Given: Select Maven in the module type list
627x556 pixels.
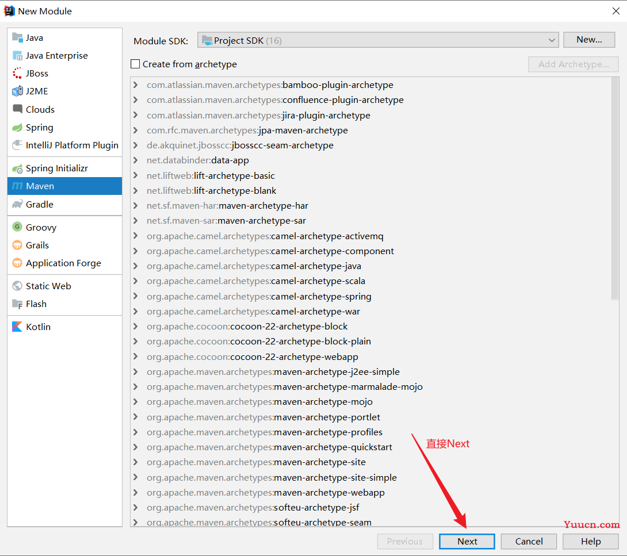Looking at the screenshot, I should 65,186.
